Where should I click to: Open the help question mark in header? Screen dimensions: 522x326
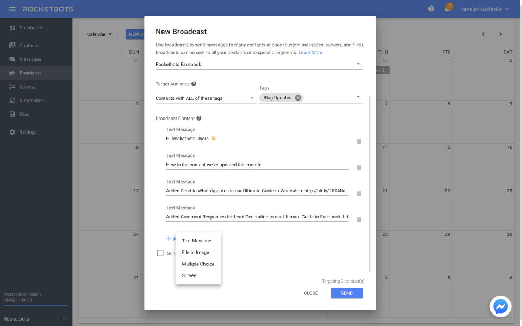coord(431,9)
